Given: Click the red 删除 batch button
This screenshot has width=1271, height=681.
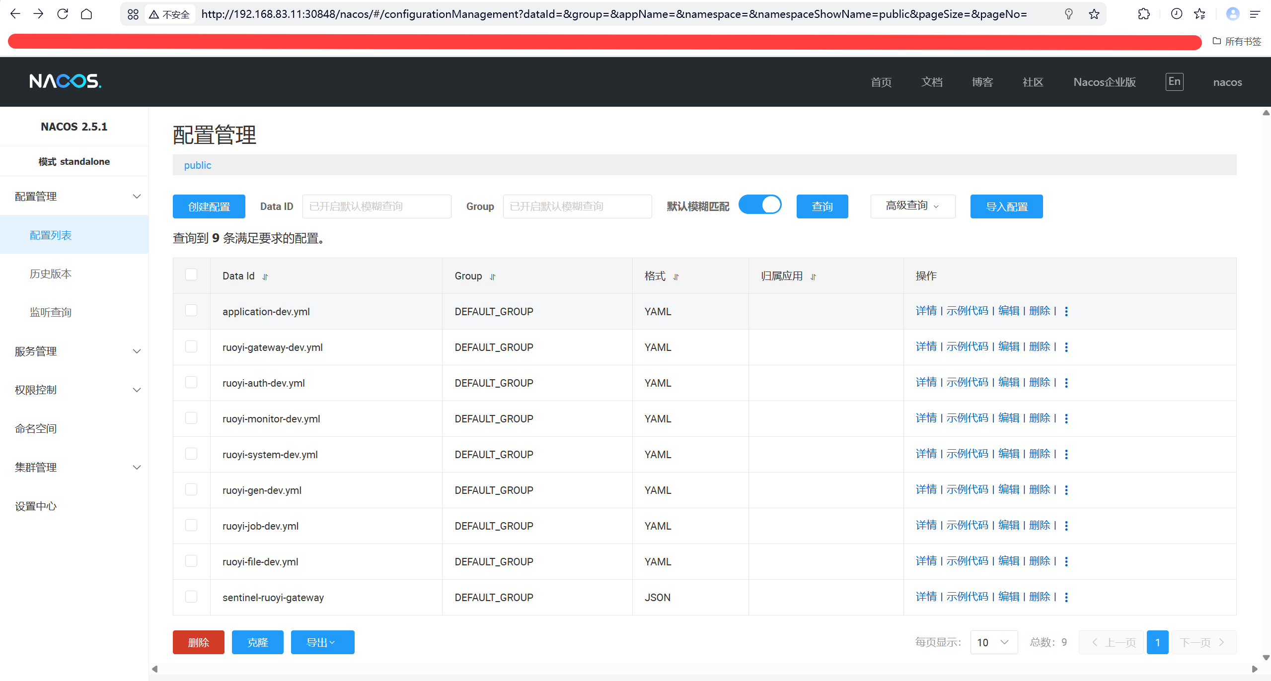Looking at the screenshot, I should [x=199, y=642].
